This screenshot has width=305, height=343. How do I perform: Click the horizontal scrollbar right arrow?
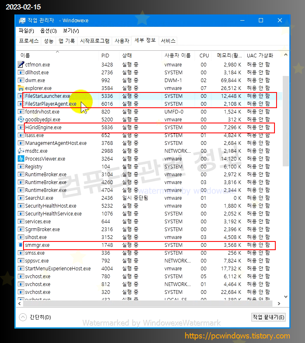coord(279,304)
